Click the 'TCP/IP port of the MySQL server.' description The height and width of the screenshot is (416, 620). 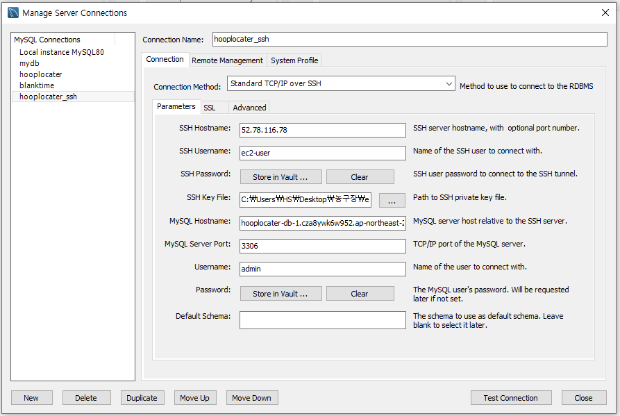tap(469, 244)
